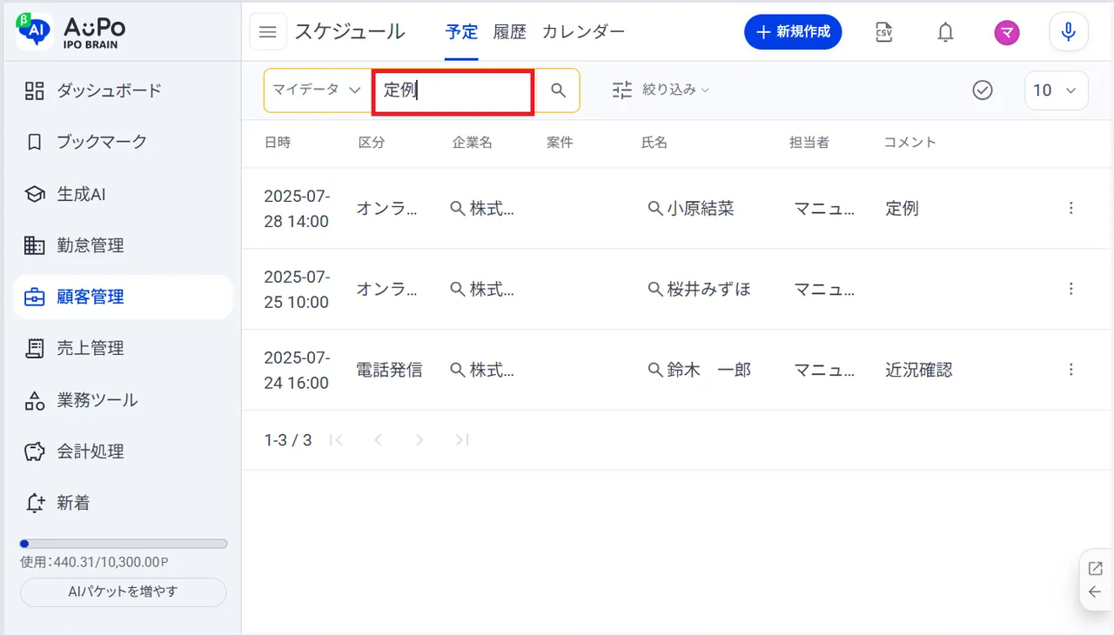Click the 氏名 column header
The image size is (1114, 635).
coord(654,143)
